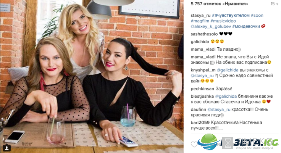Click the @galichida mention in knyshpel_m comment
The height and width of the screenshot is (153, 281).
[228, 70]
